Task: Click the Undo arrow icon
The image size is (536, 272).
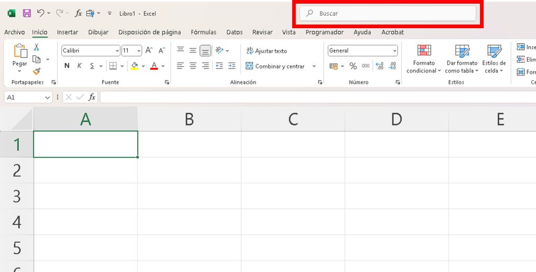Action: point(40,13)
